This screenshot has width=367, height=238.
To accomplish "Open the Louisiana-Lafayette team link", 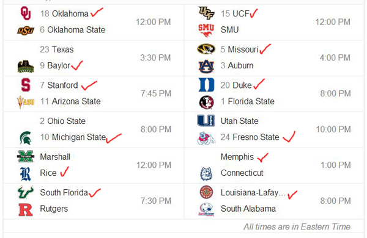I will tap(253, 193).
